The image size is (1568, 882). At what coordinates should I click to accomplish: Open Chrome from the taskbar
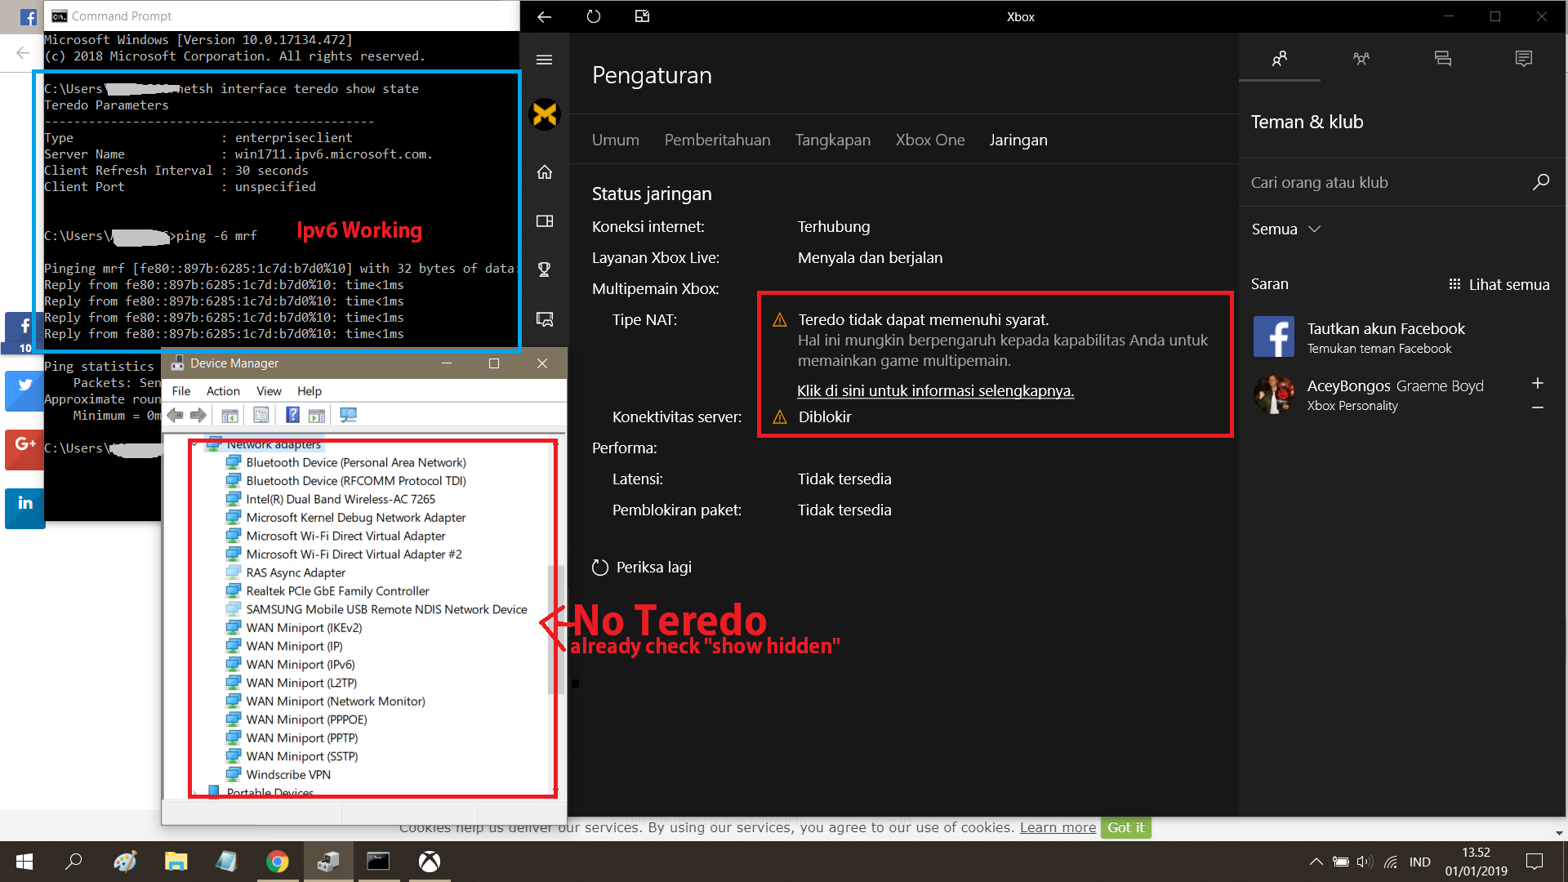pos(277,862)
